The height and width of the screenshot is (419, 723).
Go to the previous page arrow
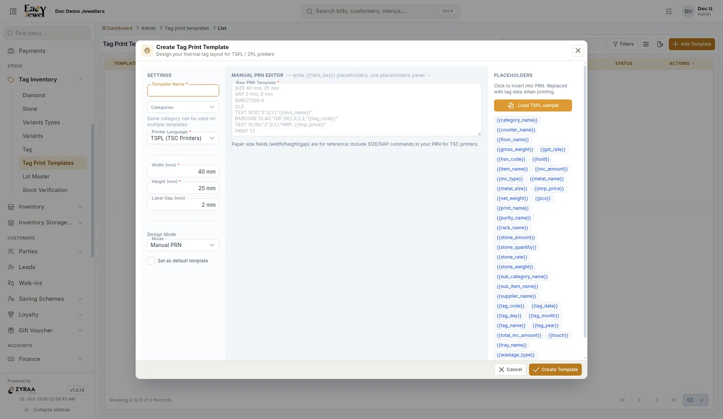click(639, 400)
